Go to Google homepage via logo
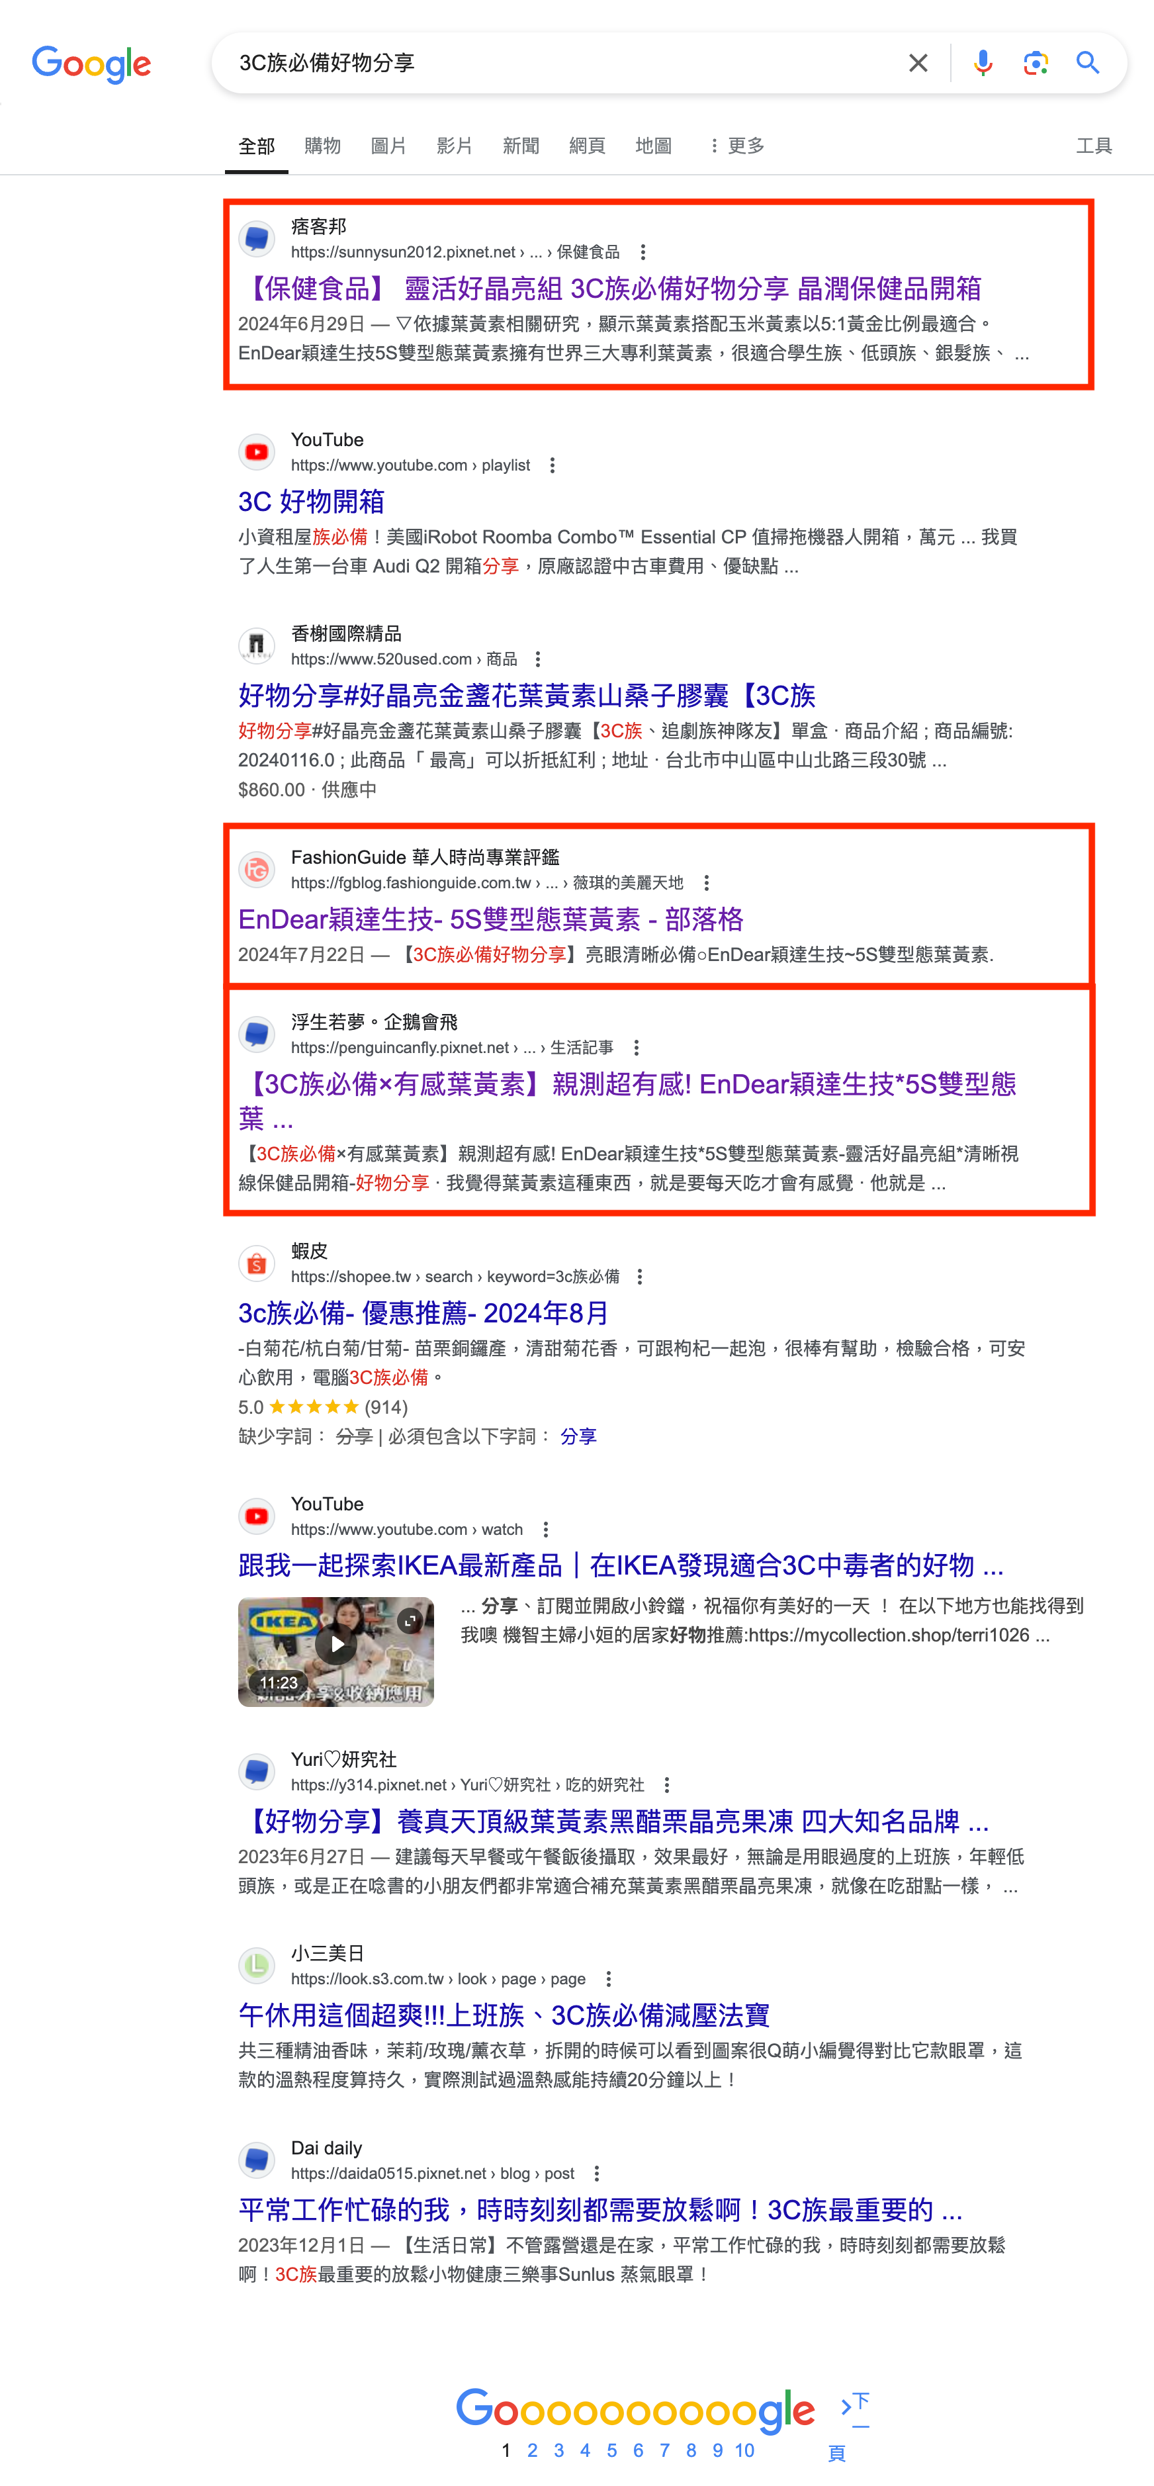Viewport: 1154px width, 2486px height. pyautogui.click(x=92, y=65)
